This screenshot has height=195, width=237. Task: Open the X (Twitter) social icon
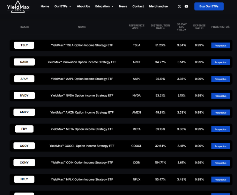coord(179,6)
